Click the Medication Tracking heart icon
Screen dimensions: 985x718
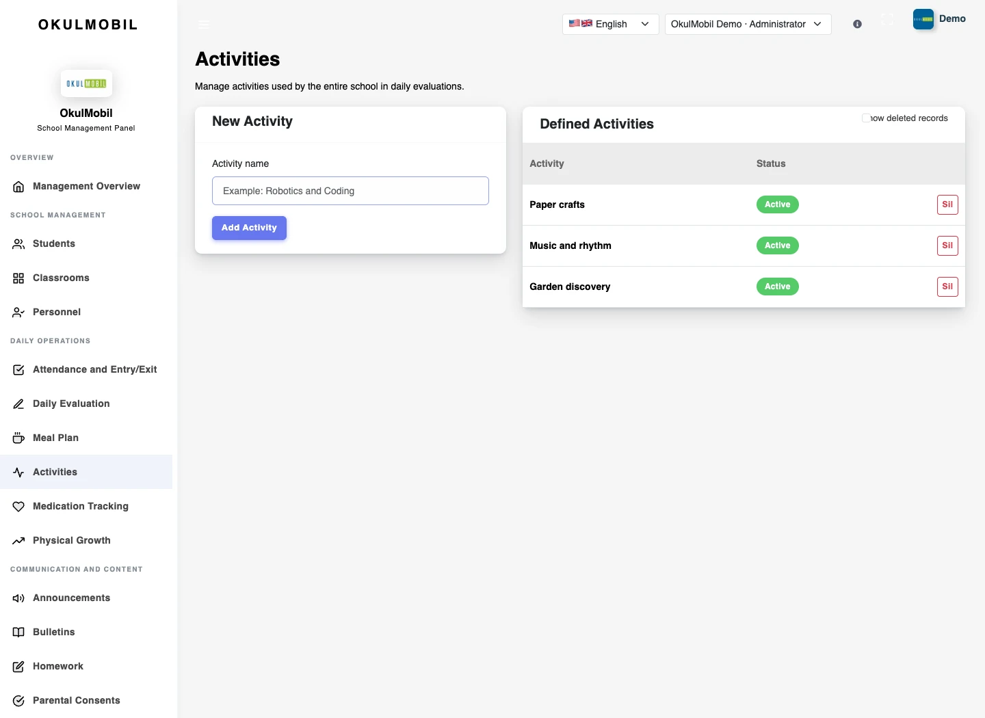(18, 507)
